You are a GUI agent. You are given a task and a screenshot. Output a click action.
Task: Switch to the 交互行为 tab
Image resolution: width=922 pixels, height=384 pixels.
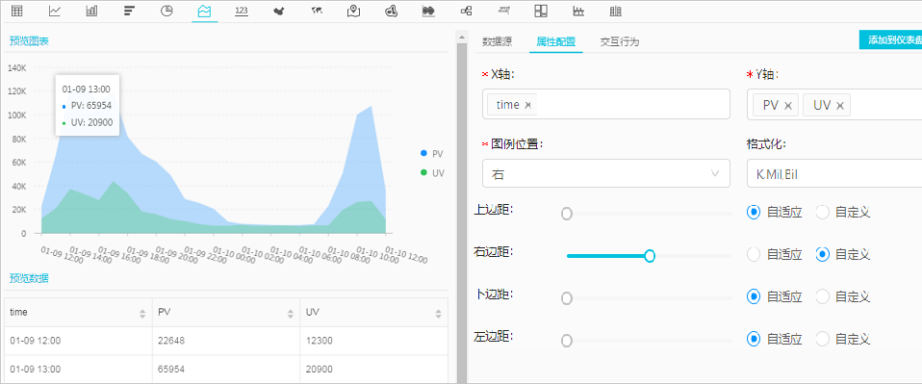point(619,41)
